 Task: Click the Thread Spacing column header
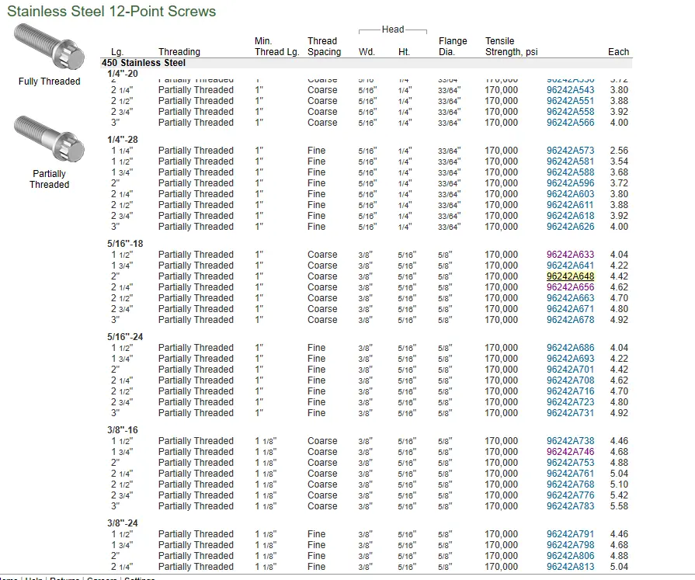pyautogui.click(x=324, y=47)
